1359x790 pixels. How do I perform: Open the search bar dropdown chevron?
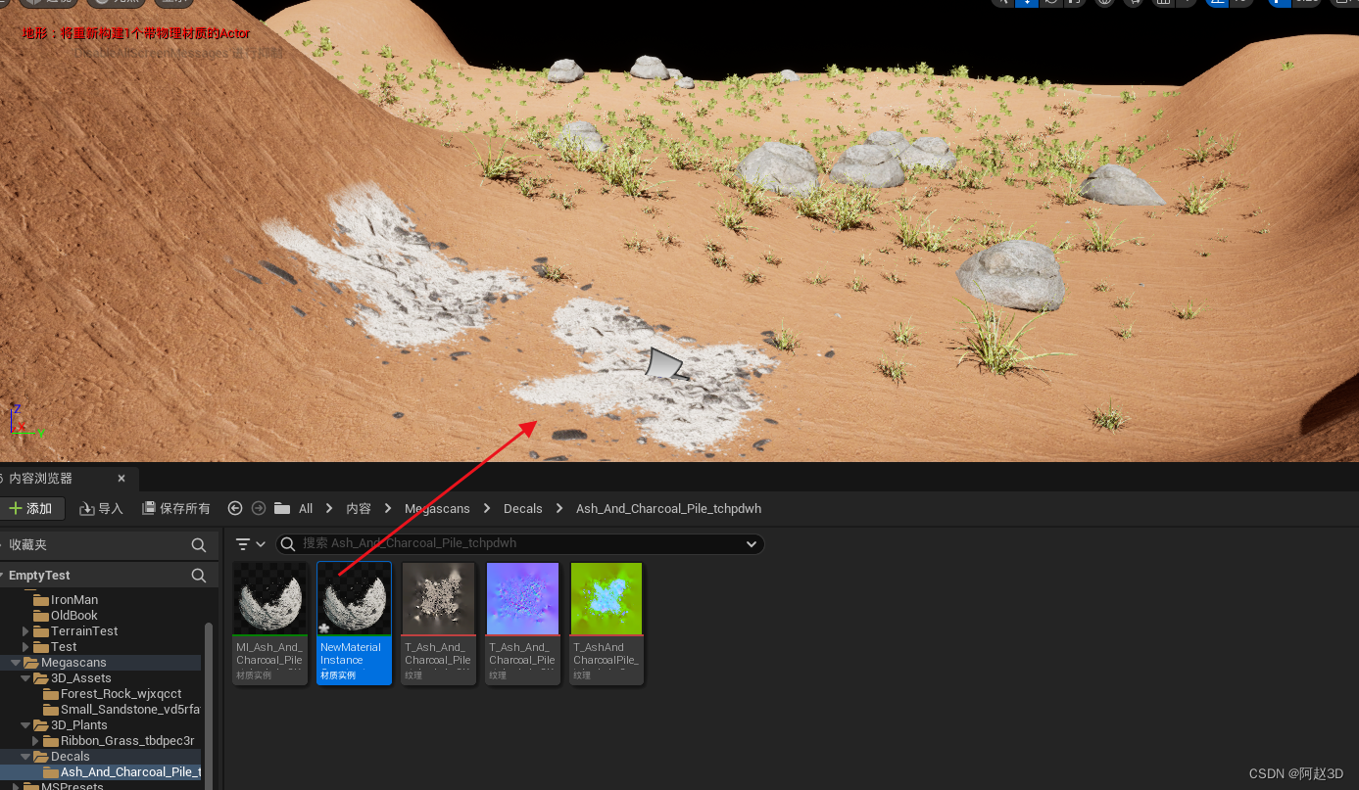point(752,544)
